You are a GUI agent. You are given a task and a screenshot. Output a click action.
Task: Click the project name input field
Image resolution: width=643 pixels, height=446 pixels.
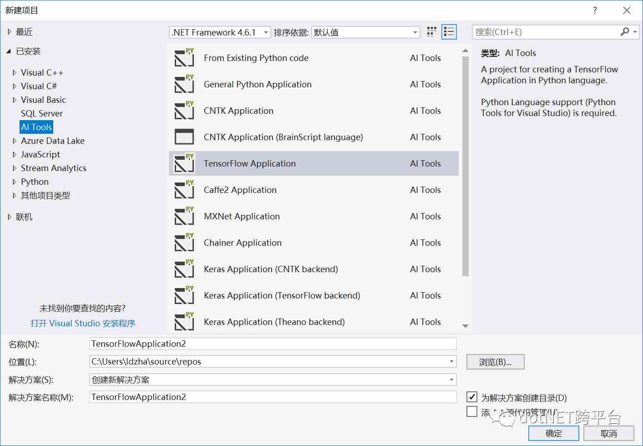point(273,344)
